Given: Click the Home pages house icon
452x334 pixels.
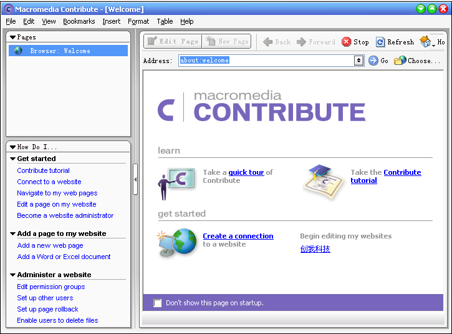Looking at the screenshot, I should point(425,42).
